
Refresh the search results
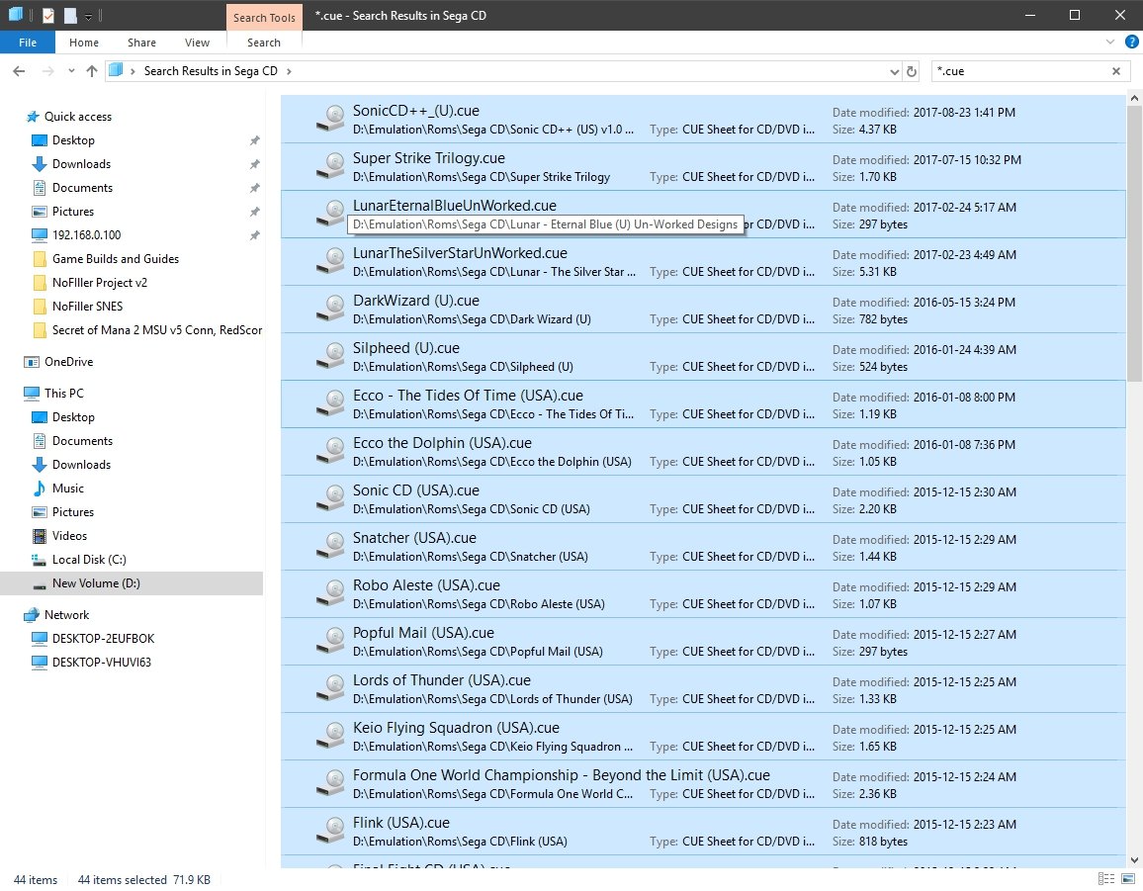(912, 71)
